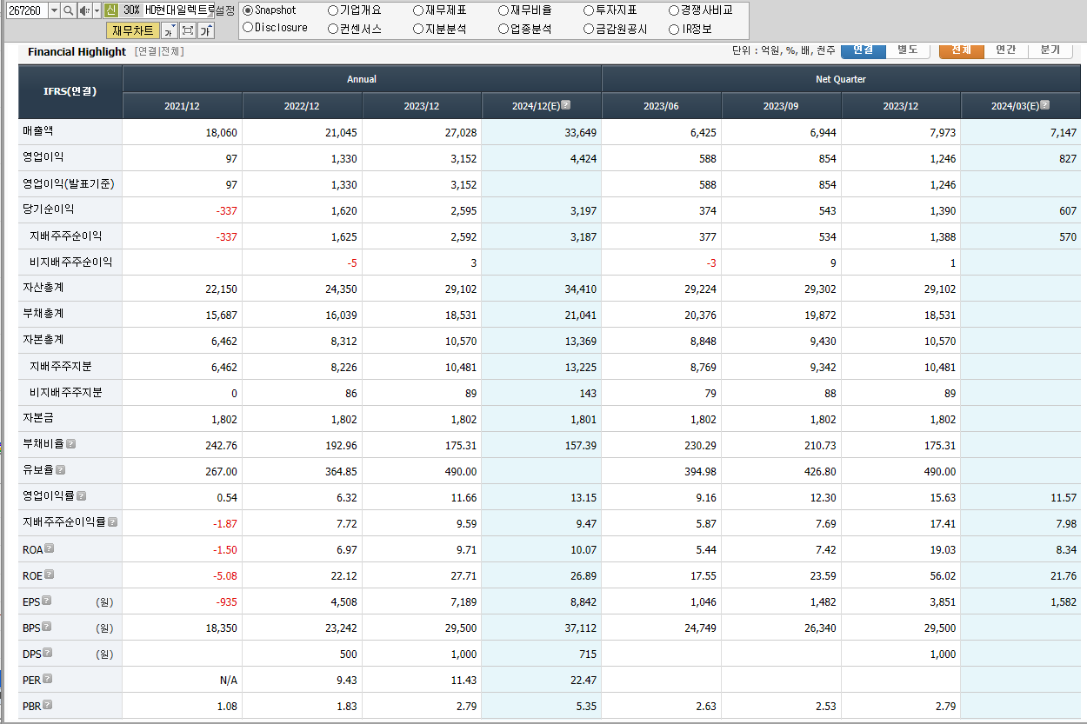
Task: Click the 2021/12 column header
Action: [x=183, y=105]
